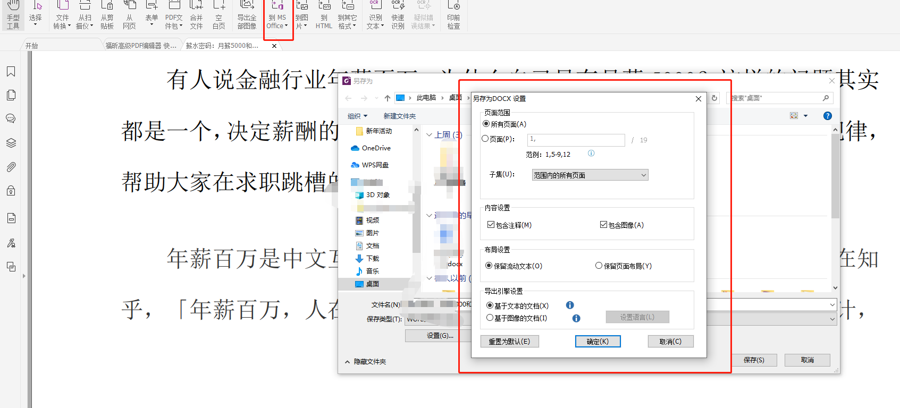
Task: Click the PDF Portfolio (PDF文件包) tool
Action: 174,16
